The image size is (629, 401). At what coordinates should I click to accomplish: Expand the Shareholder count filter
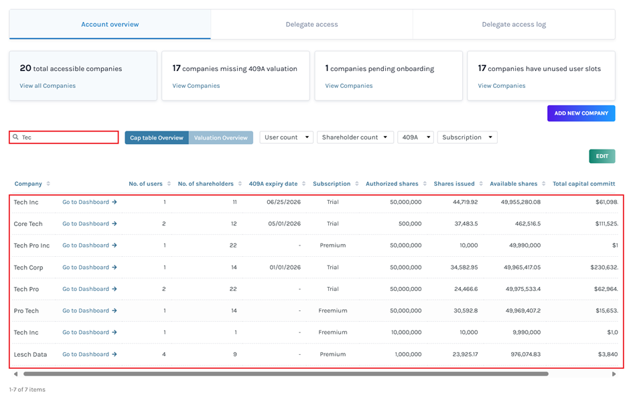[x=354, y=137]
